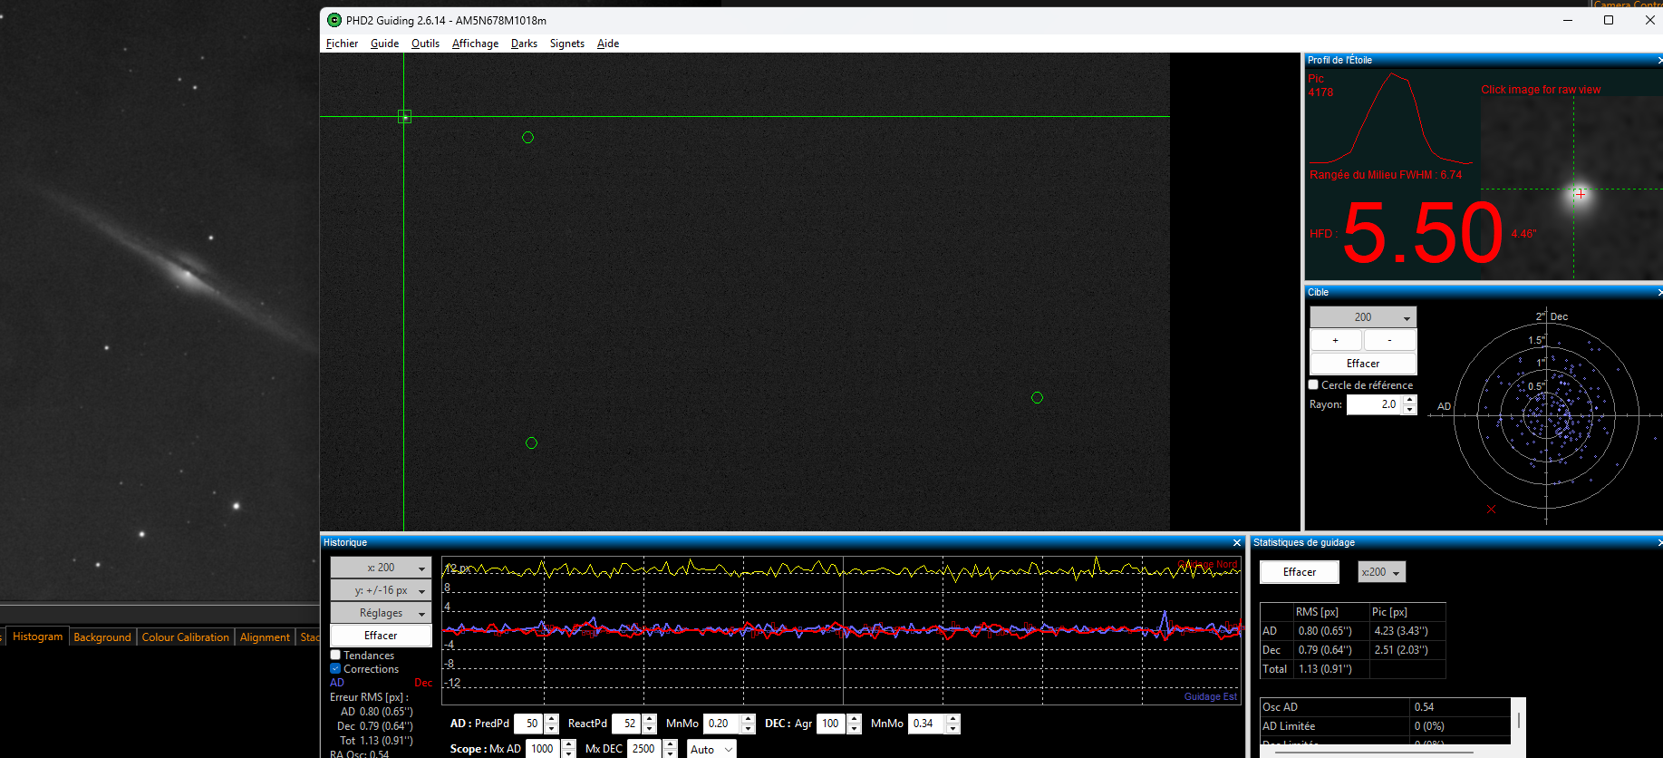Click the '2.51 (2.03'')' peak cell
The width and height of the screenshot is (1663, 758).
[1407, 650]
